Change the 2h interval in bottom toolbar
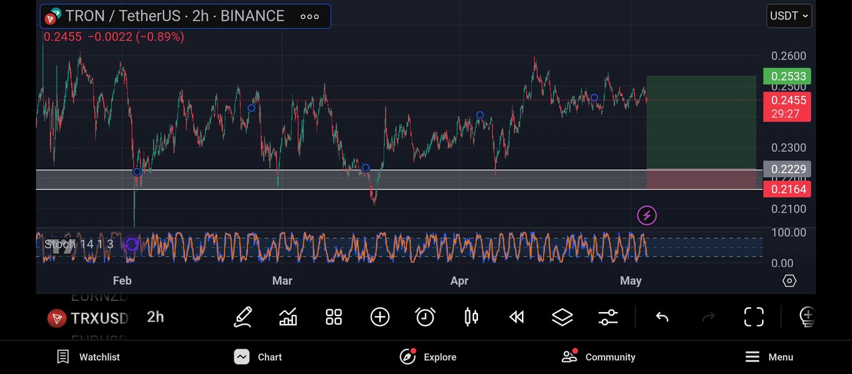 coord(155,317)
